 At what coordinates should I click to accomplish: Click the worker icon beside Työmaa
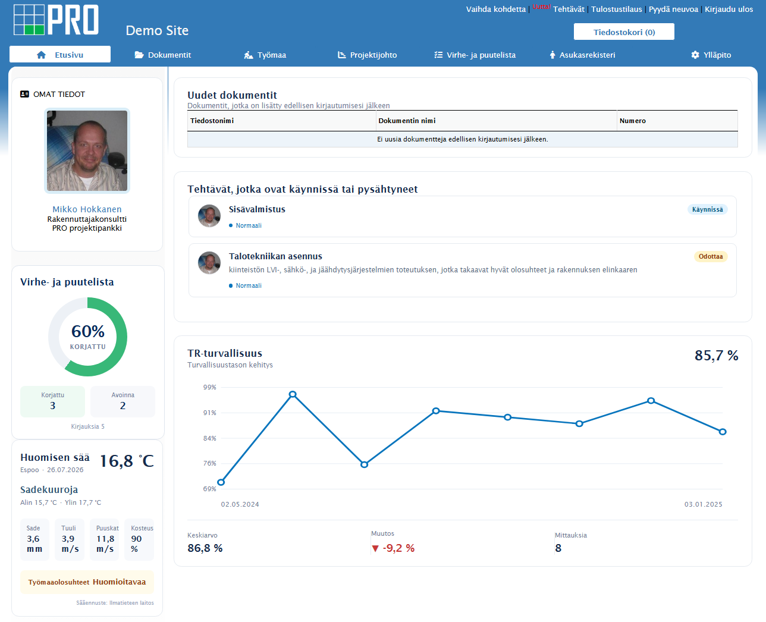tap(249, 55)
